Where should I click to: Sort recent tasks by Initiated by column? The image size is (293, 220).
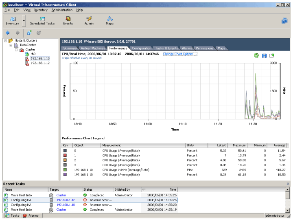127,189
